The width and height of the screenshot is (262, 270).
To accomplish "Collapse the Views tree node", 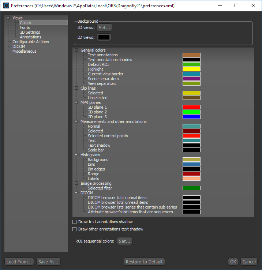I will [8, 18].
